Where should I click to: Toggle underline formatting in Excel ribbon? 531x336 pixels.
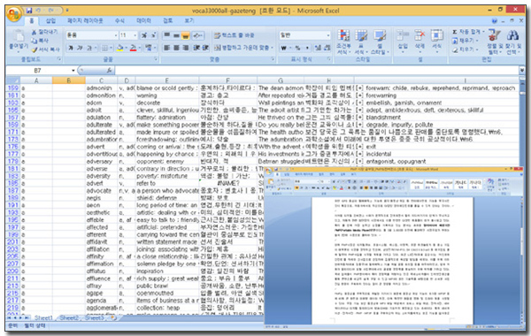click(89, 48)
